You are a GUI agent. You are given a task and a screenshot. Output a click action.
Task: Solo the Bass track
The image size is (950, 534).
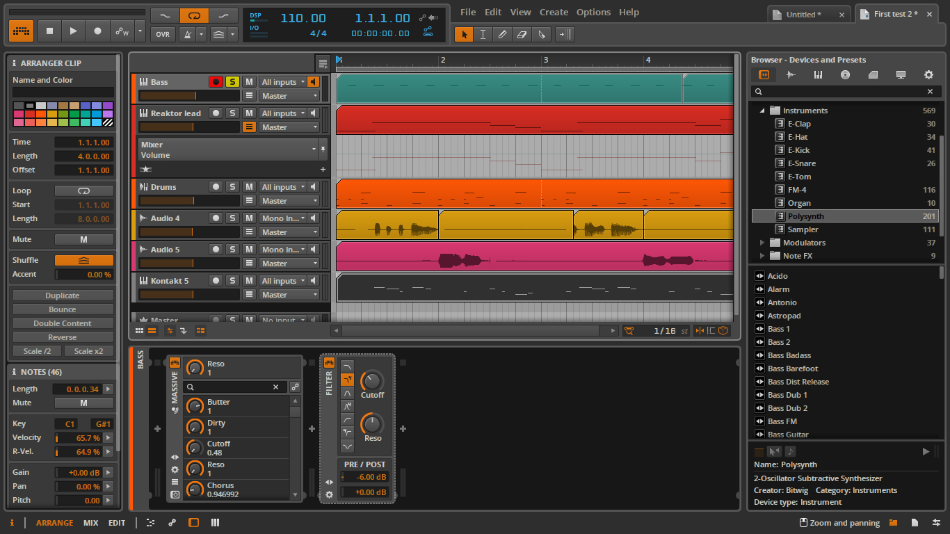(x=233, y=81)
